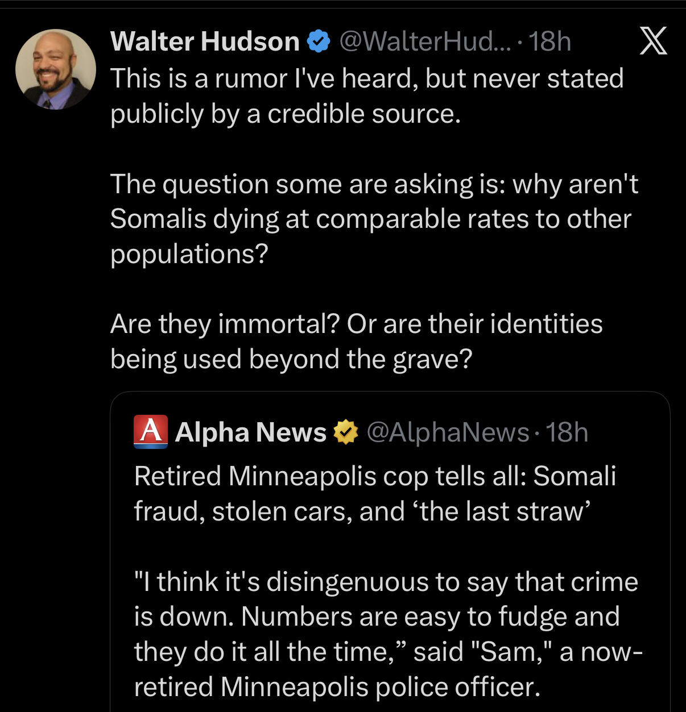Click the word "populations?" in the tweet
The height and width of the screenshot is (712, 686).
tap(189, 254)
